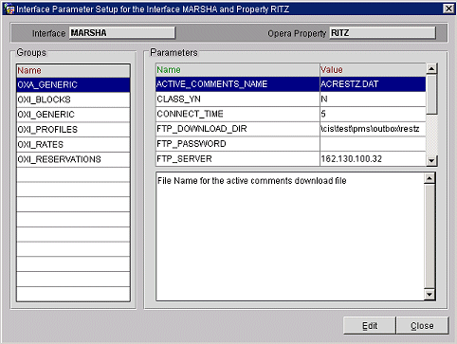The height and width of the screenshot is (344, 457).
Task: Select the OXI_PROFILES group
Action: coord(73,130)
